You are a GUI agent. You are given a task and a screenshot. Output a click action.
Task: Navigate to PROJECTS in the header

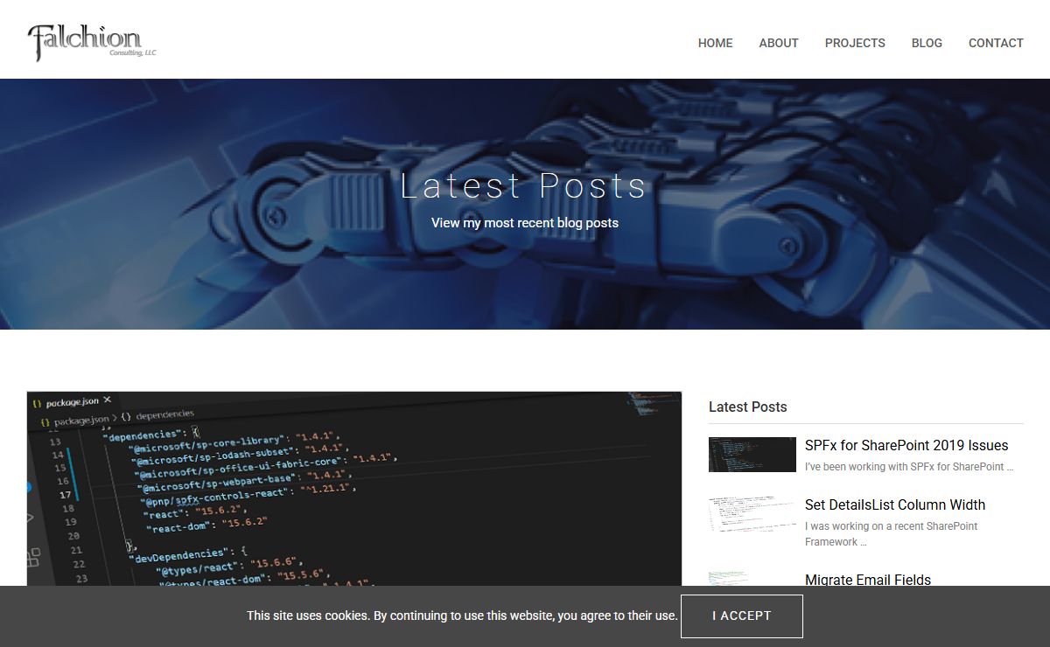click(x=854, y=43)
